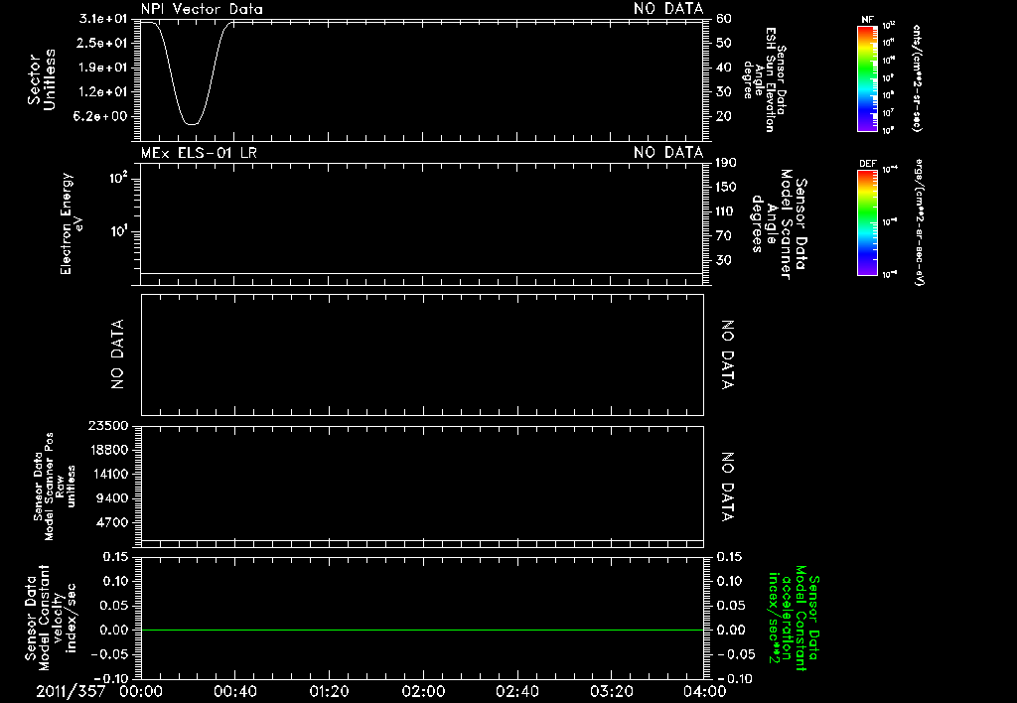Click the '60' Sun Elevation tick label
This screenshot has height=703, width=1017.
point(724,19)
